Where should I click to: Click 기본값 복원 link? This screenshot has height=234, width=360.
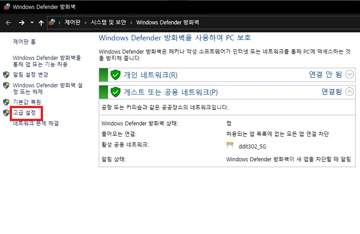coord(27,102)
